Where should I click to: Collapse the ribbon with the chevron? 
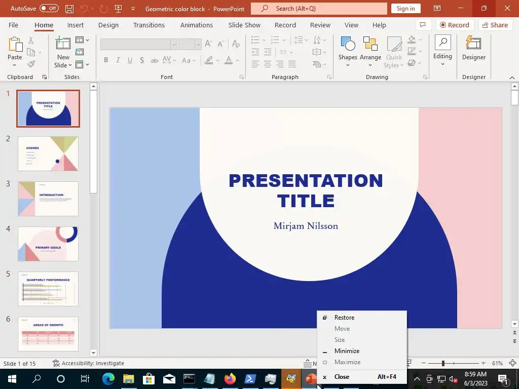[512, 77]
